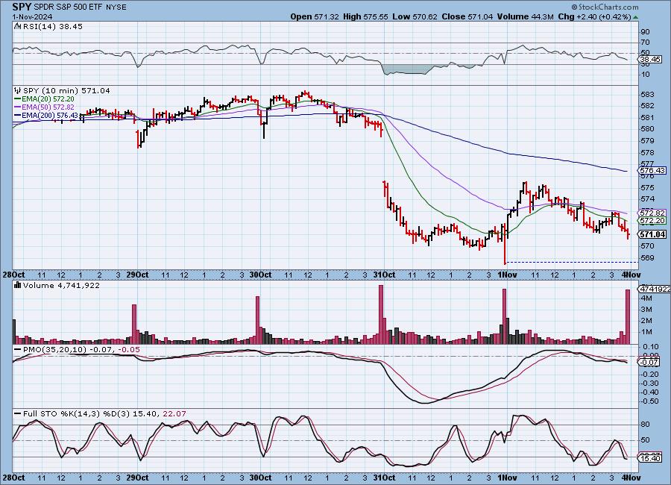Viewport: 671px width, 485px height.
Task: Select the dark blue EMA(200) legend line marker
Action: (x=18, y=115)
